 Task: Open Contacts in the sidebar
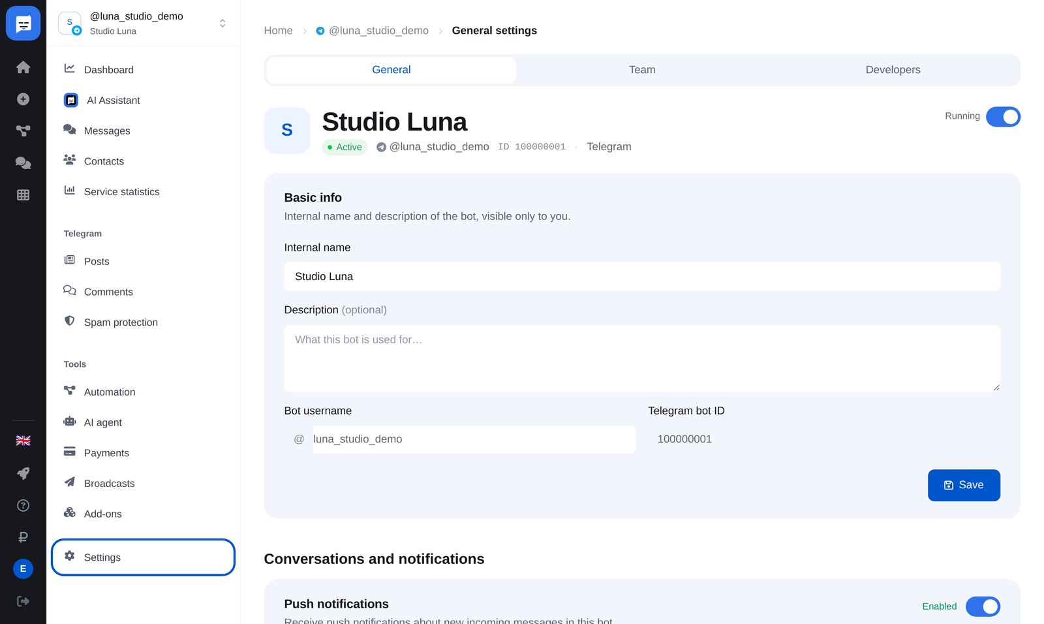[143, 161]
